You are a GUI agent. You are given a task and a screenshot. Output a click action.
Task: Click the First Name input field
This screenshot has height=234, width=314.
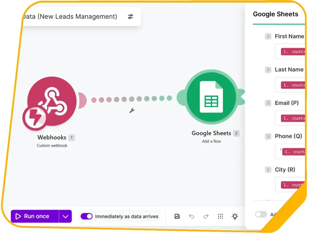click(290, 51)
